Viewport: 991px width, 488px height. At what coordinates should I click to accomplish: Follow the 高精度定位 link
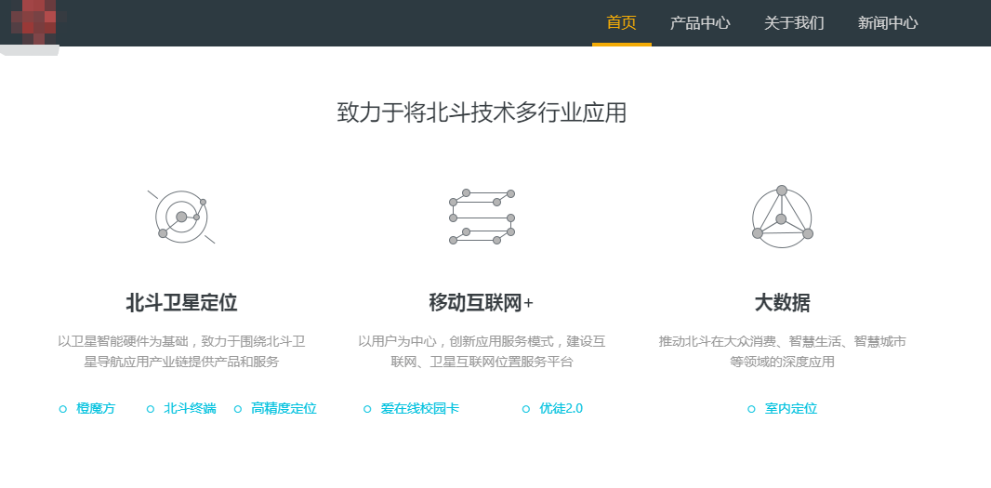(x=284, y=409)
